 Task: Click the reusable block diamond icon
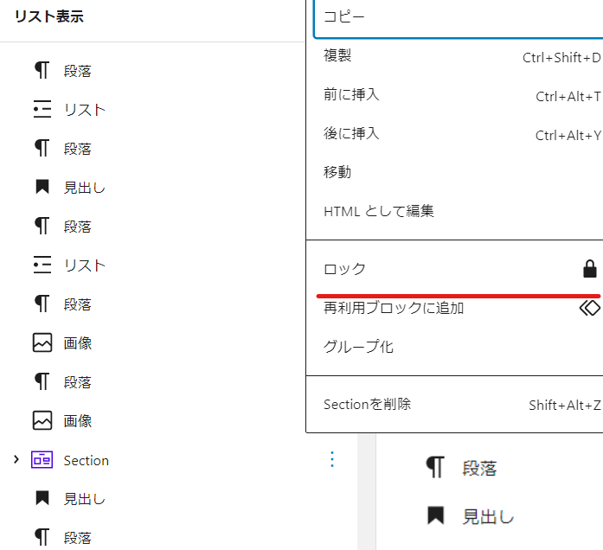pyautogui.click(x=589, y=308)
